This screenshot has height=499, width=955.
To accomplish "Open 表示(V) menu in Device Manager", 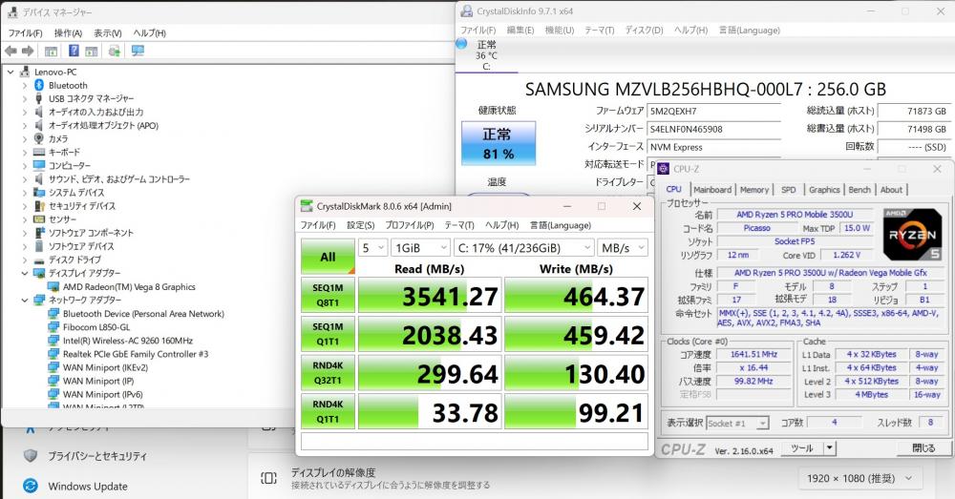I will tap(108, 32).
